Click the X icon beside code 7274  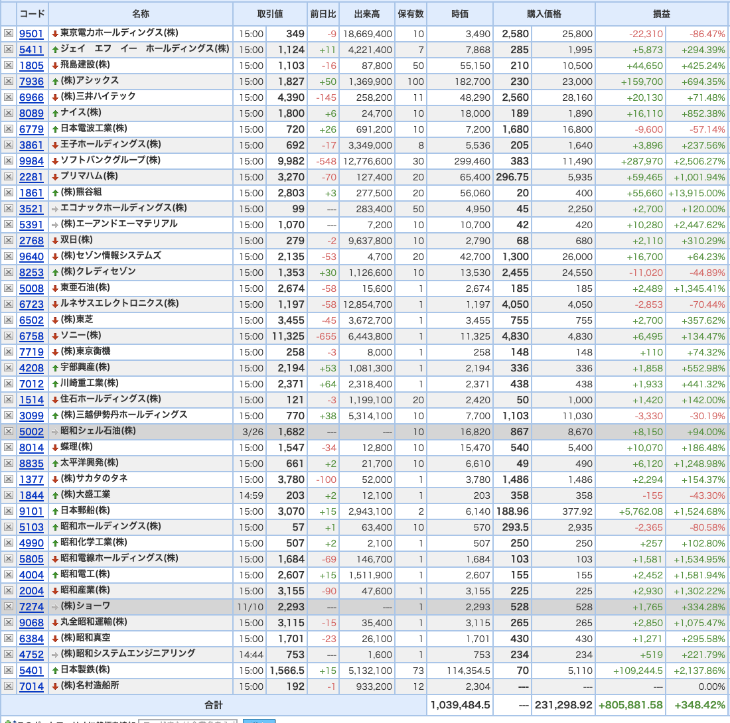pyautogui.click(x=9, y=607)
